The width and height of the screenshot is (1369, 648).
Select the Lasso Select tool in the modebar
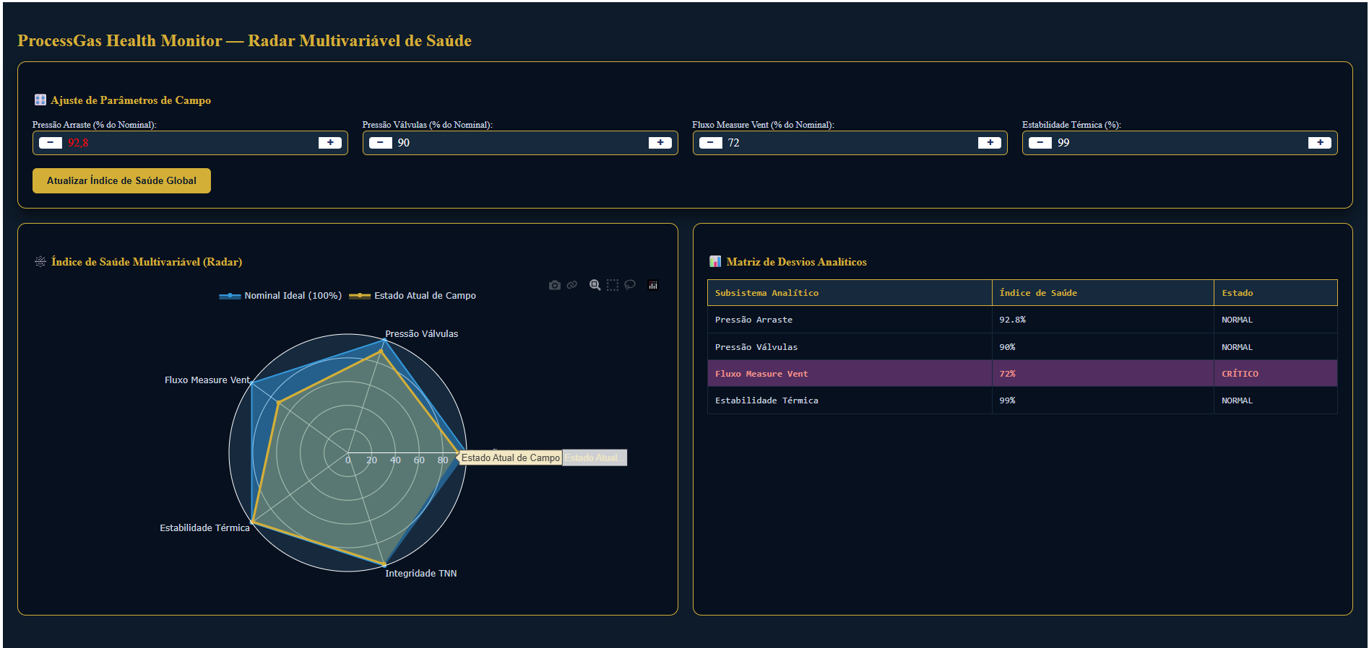pos(630,285)
